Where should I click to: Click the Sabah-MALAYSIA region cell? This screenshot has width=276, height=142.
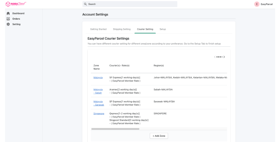coord(163,90)
